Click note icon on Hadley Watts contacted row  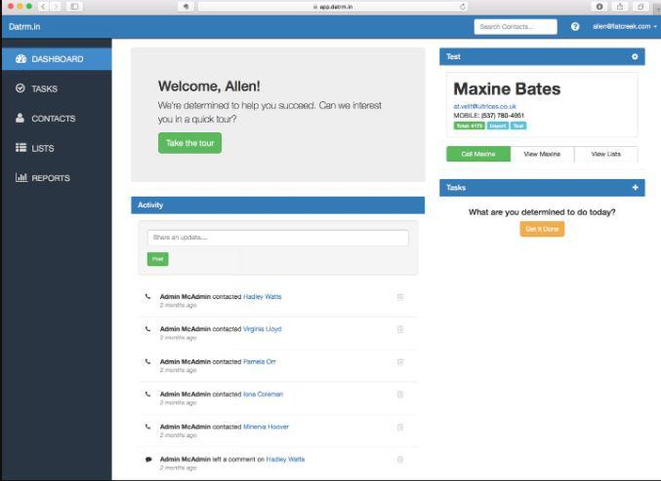click(400, 297)
